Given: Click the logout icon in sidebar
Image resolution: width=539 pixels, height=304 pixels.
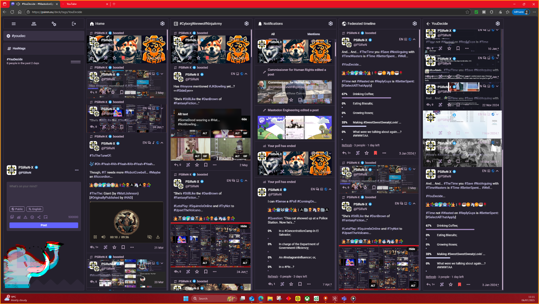Looking at the screenshot, I should pos(74,24).
